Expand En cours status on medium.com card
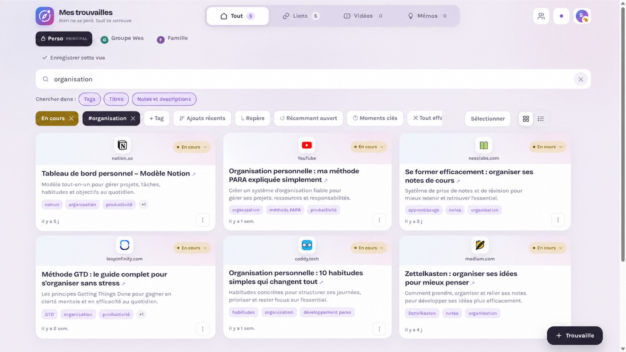 547,248
